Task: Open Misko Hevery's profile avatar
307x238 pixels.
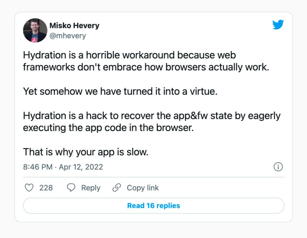Action: (x=35, y=31)
